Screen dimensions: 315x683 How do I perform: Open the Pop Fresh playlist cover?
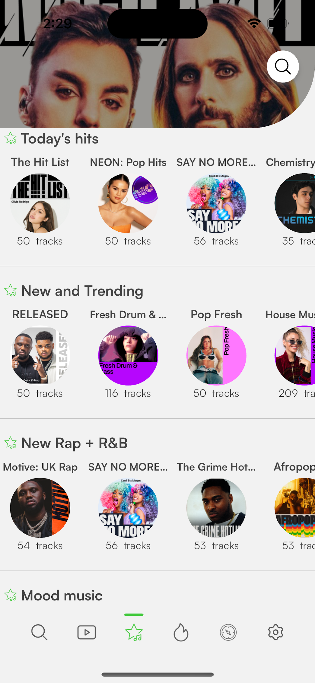click(x=216, y=355)
